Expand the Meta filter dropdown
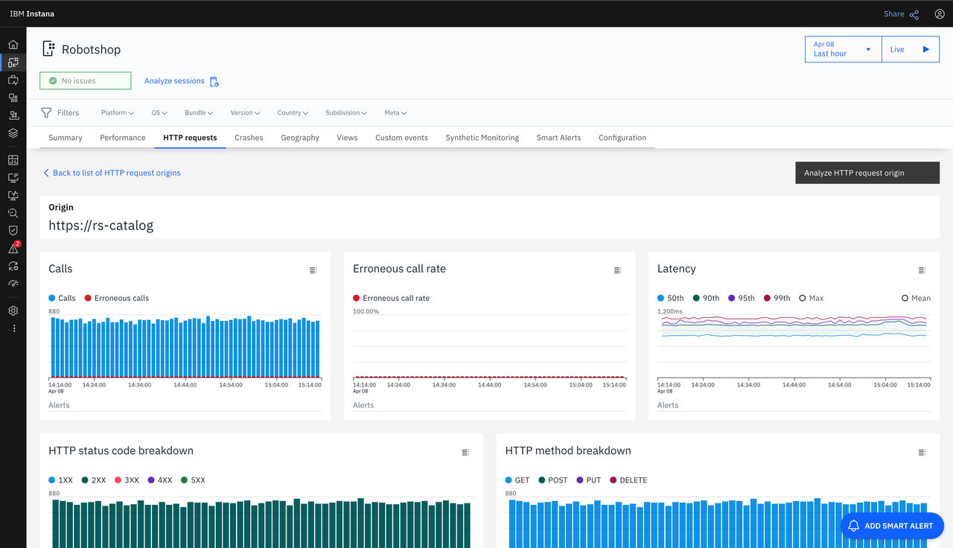The width and height of the screenshot is (953, 548). pos(395,112)
